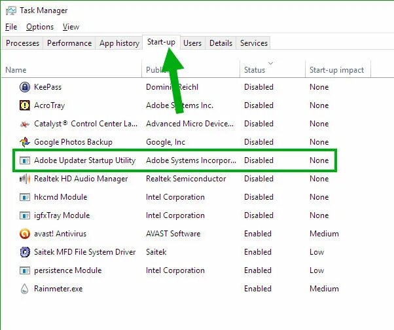
Task: Click Low impact of persistence Module
Action: coord(317,270)
